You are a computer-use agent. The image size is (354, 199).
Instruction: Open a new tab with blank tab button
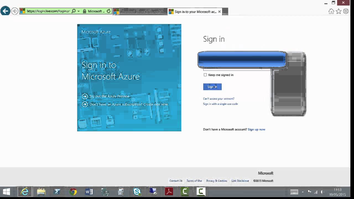[x=225, y=12]
